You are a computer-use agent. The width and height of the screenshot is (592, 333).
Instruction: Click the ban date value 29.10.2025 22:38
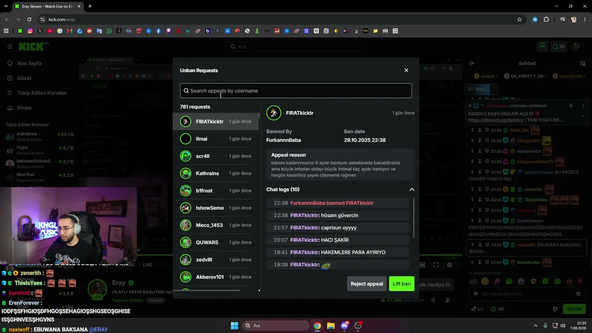365,140
